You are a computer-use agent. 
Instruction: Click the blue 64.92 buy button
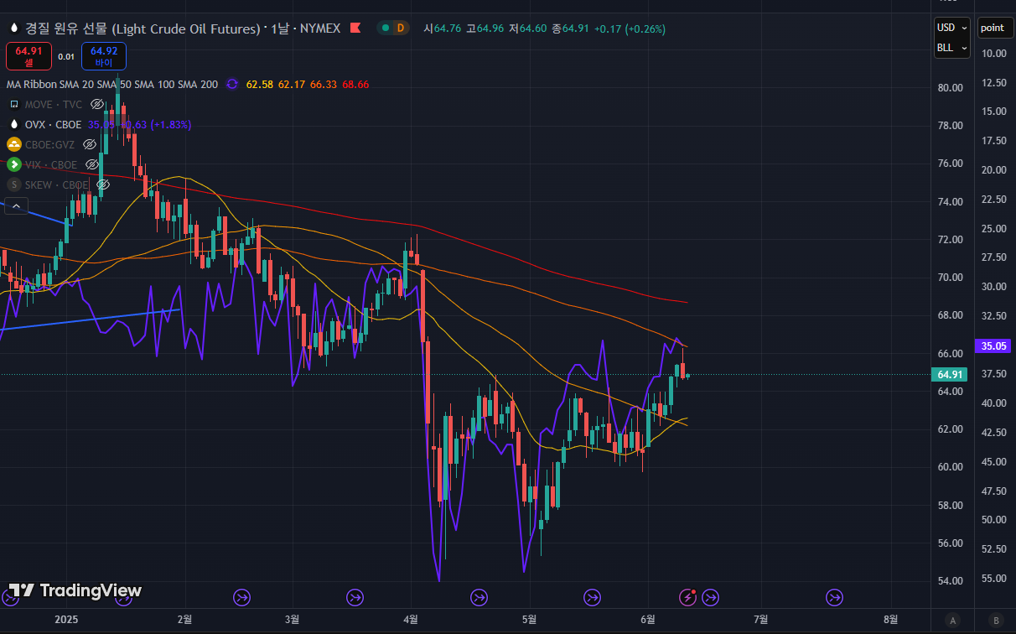104,56
